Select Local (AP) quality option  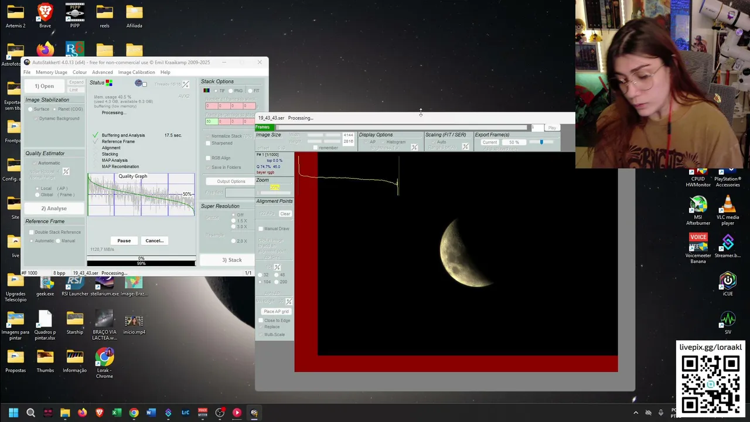tap(37, 189)
